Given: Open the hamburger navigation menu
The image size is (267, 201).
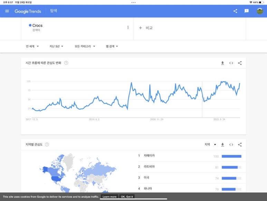Looking at the screenshot, I should [7, 11].
